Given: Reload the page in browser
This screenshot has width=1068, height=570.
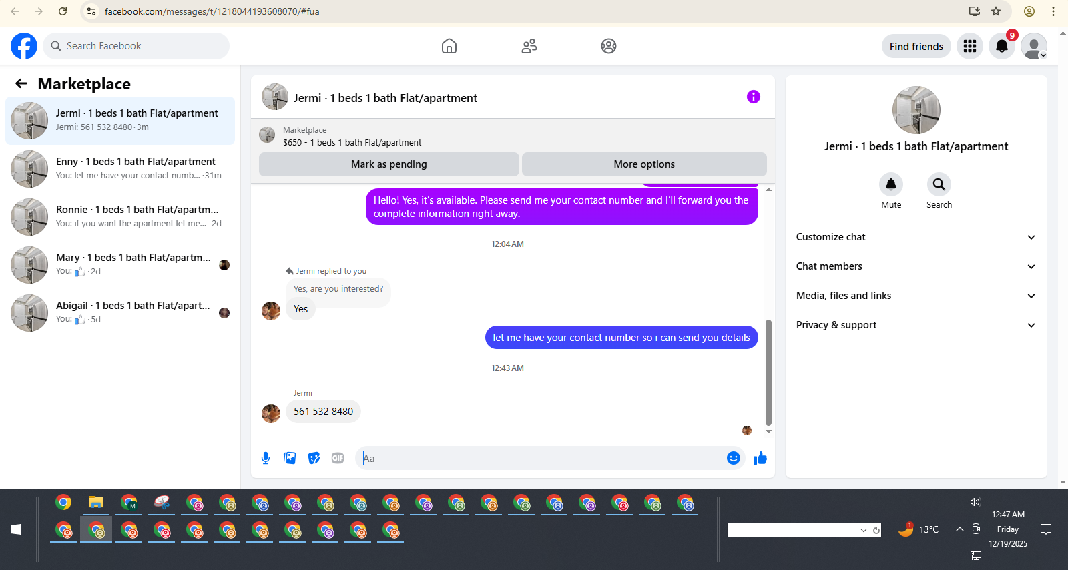Looking at the screenshot, I should click(63, 11).
